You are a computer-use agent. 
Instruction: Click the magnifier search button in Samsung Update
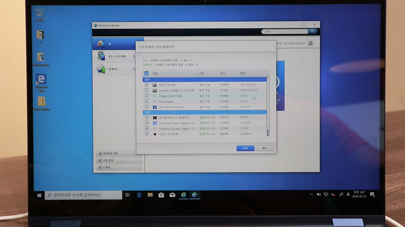tap(312, 31)
